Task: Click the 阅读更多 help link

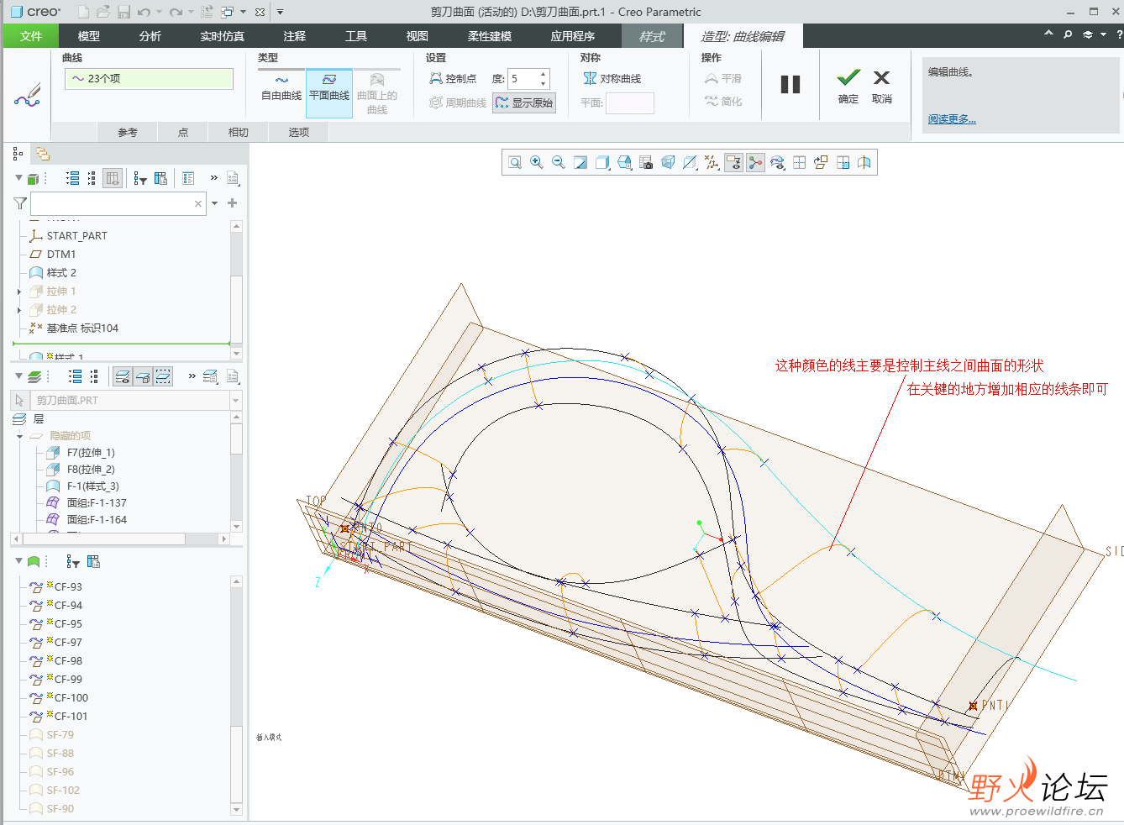Action: (x=952, y=118)
